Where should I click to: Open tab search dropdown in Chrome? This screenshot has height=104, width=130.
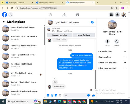pos(3,3)
